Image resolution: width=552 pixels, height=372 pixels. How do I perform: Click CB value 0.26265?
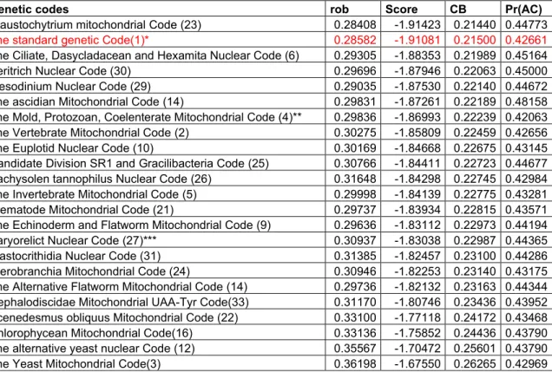(475, 363)
